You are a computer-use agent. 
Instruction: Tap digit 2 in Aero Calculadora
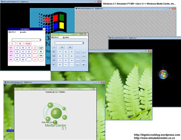click(66, 60)
